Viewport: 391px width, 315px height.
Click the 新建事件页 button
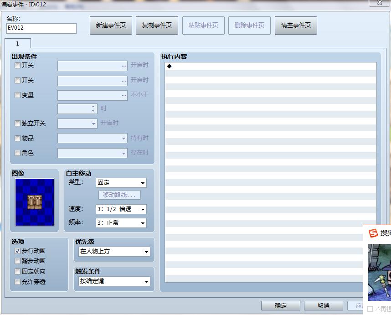coord(111,26)
